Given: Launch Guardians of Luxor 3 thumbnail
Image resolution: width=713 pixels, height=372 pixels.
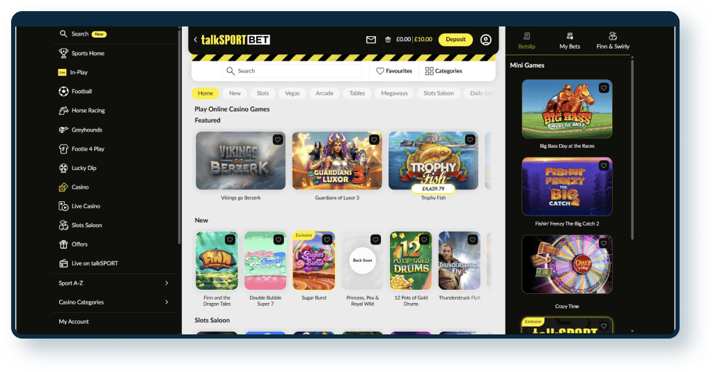Looking at the screenshot, I should [337, 160].
